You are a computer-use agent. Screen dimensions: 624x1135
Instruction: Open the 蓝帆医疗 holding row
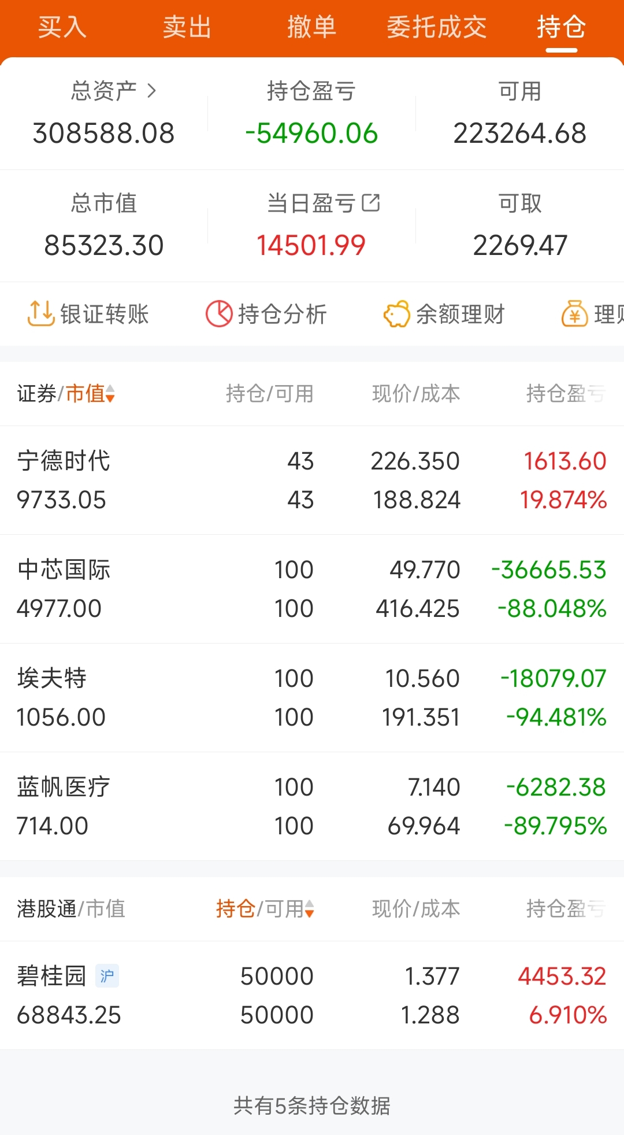312,807
